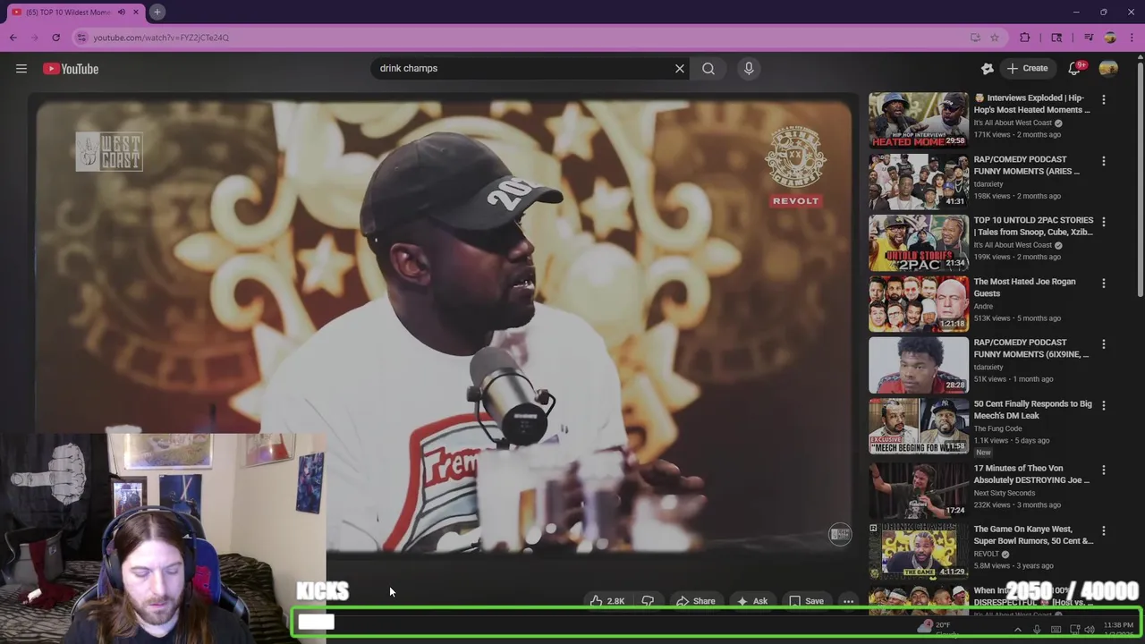Click the West Coast watermark in the video

pos(109,151)
